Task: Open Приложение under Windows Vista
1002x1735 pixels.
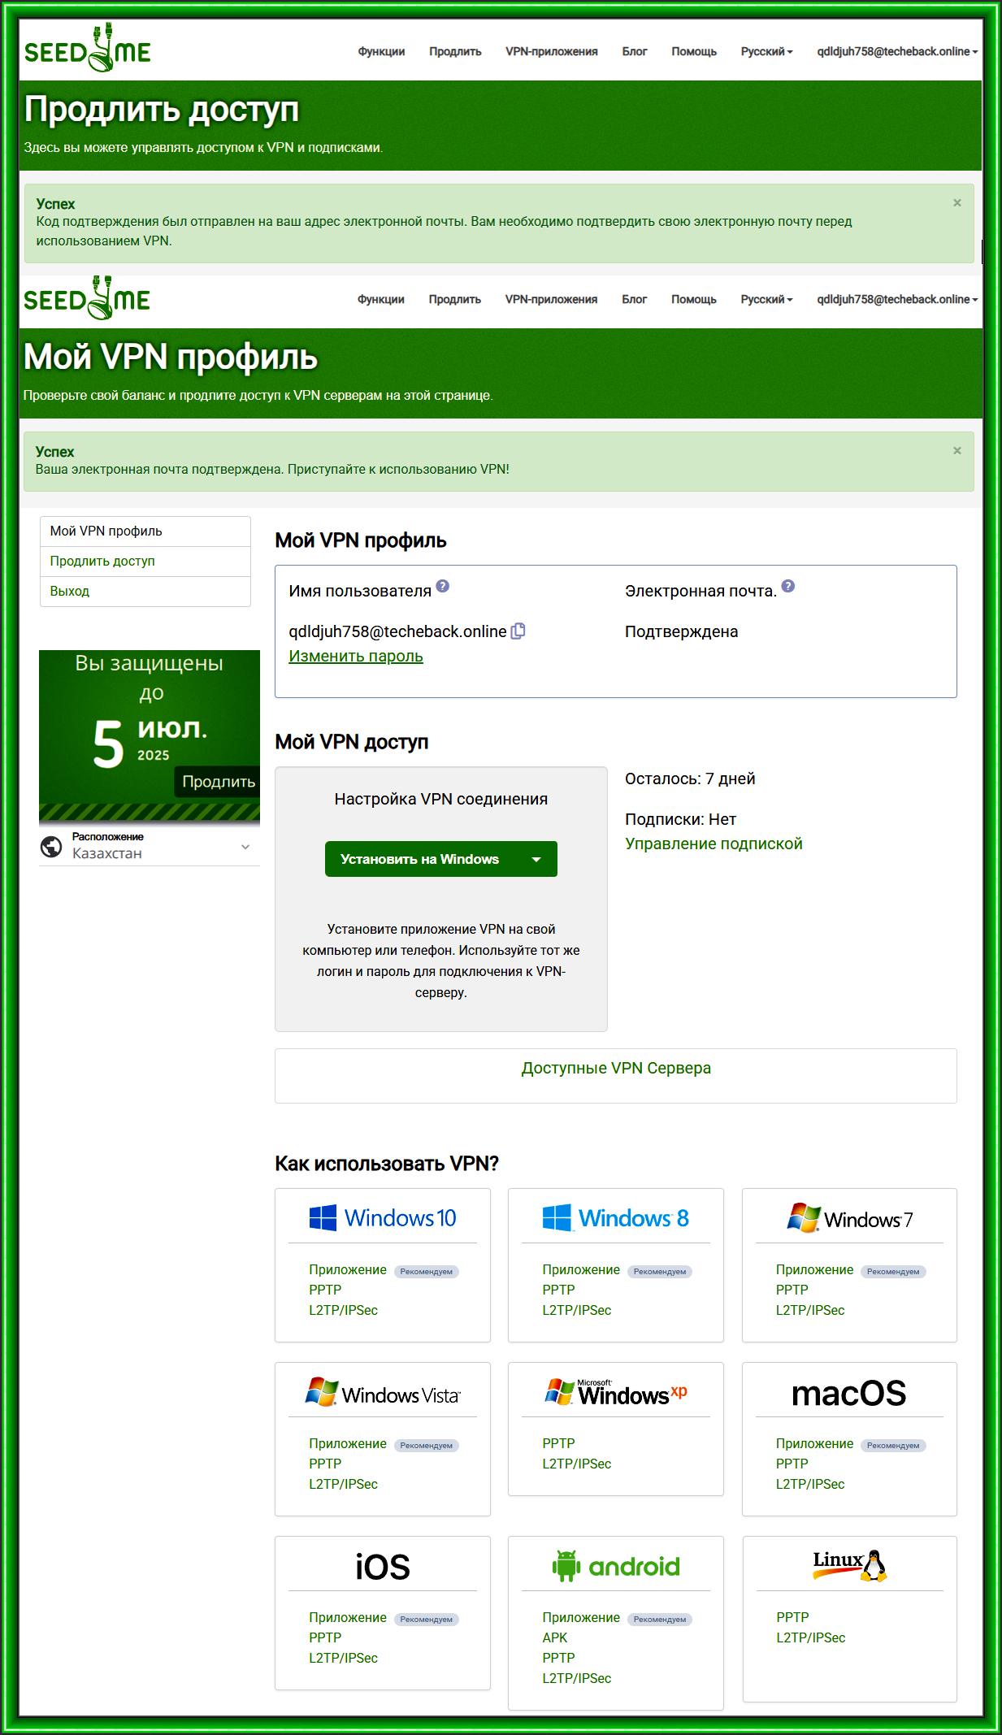Action: [348, 1443]
